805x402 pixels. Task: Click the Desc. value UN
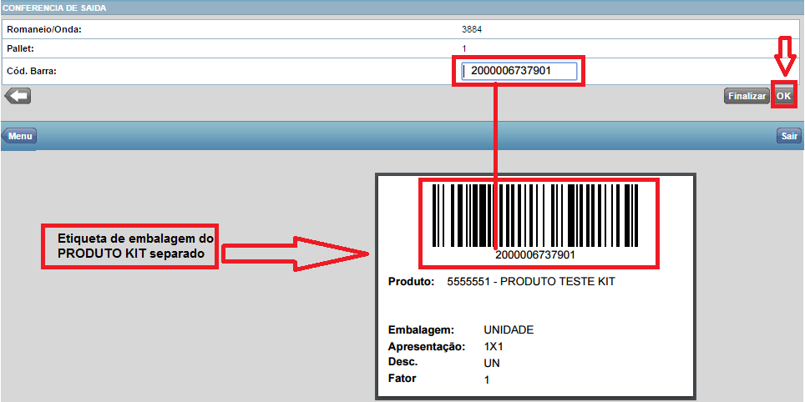[492, 364]
